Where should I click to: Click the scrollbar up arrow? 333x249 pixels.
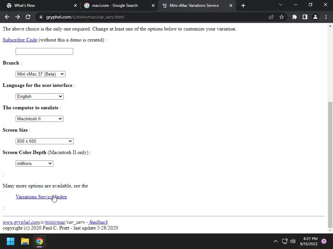[330, 26]
